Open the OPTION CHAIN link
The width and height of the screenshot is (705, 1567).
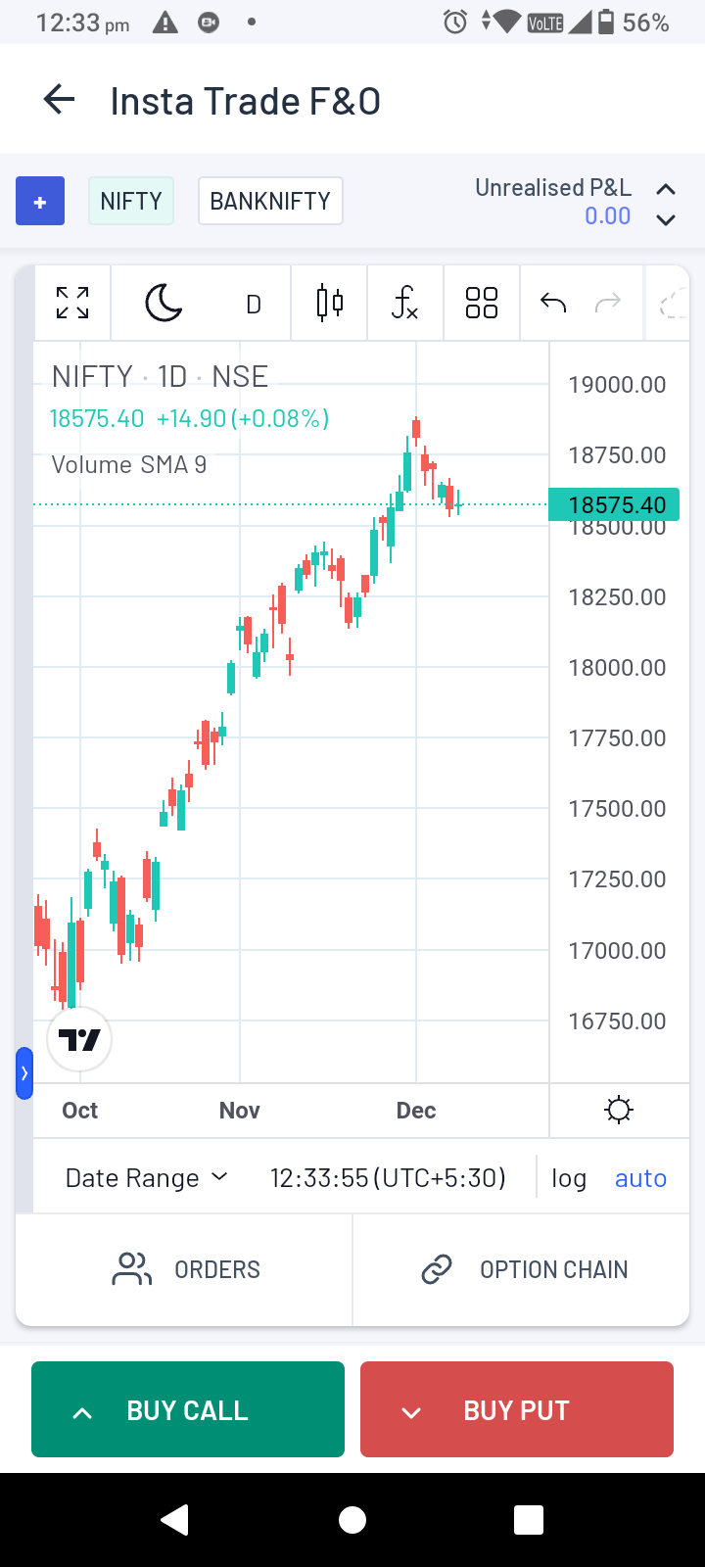524,1269
